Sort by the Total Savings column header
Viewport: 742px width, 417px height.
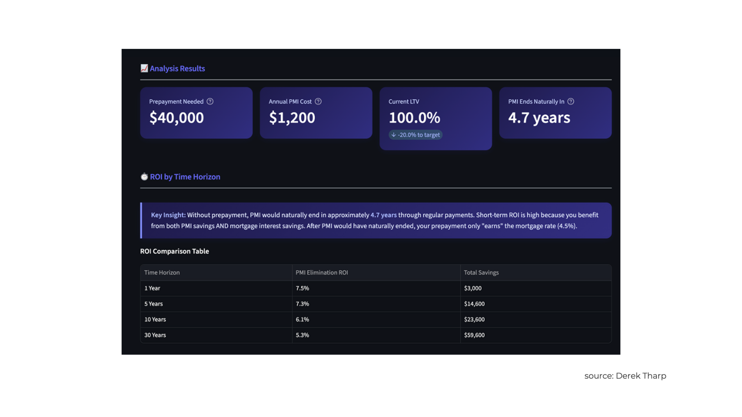pos(481,272)
